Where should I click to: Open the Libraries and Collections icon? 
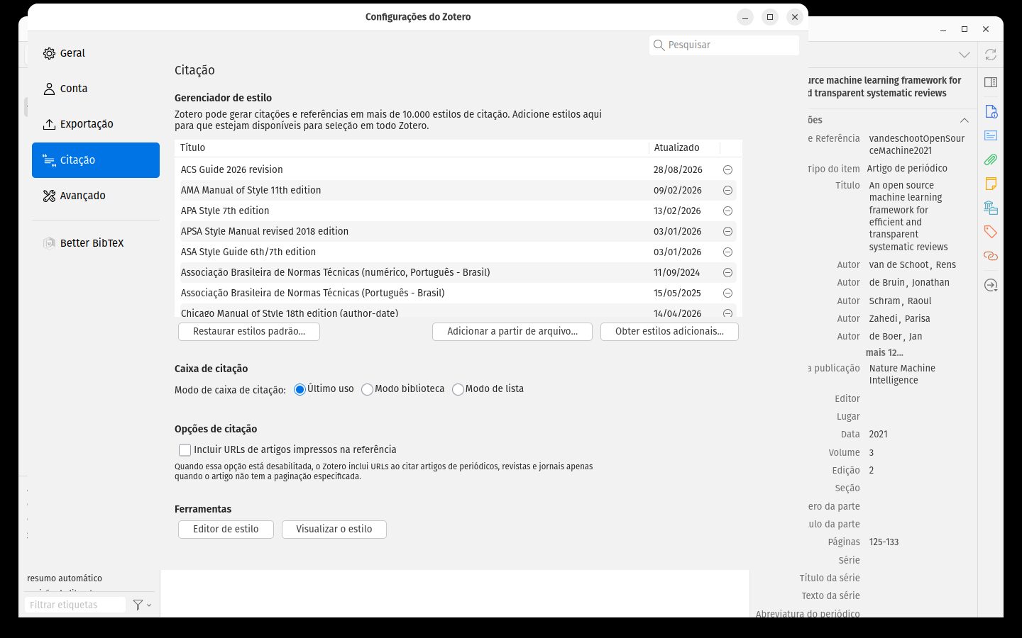991,208
